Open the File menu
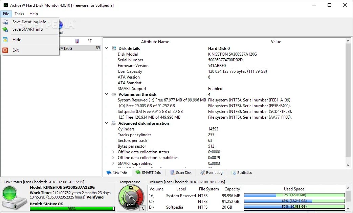The width and height of the screenshot is (353, 213). pyautogui.click(x=6, y=14)
